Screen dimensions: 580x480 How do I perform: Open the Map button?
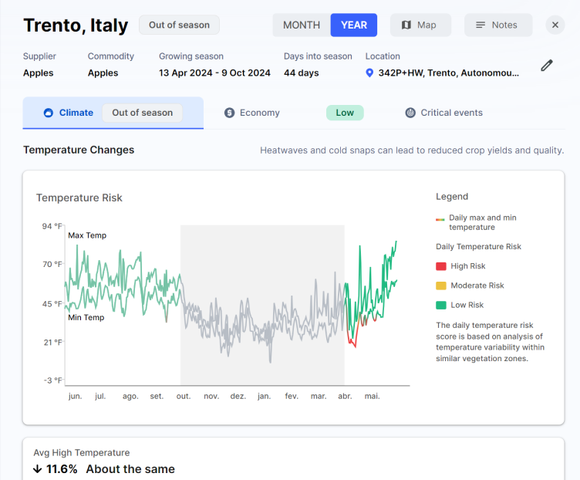(420, 25)
